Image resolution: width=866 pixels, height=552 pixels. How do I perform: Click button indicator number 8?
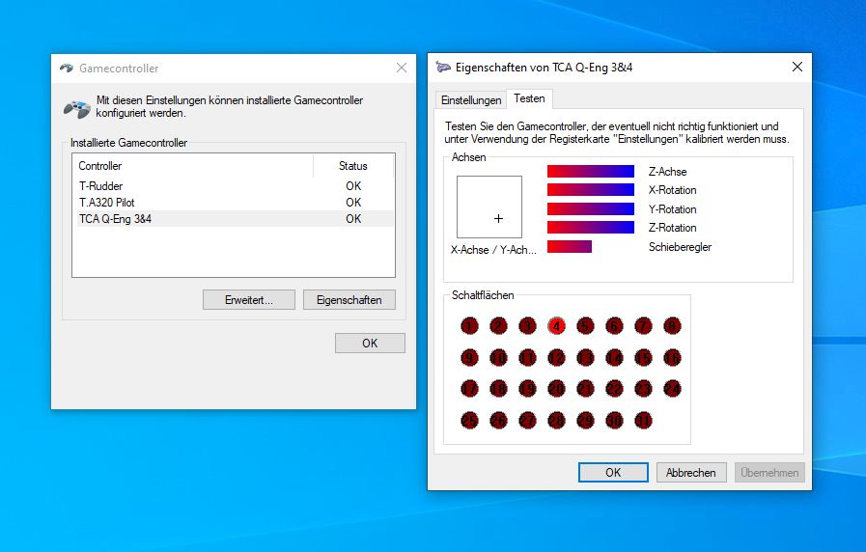(x=672, y=326)
